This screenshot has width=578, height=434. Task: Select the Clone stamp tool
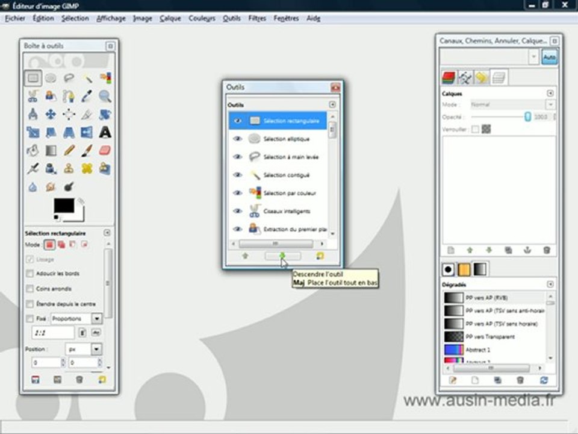pyautogui.click(x=69, y=169)
